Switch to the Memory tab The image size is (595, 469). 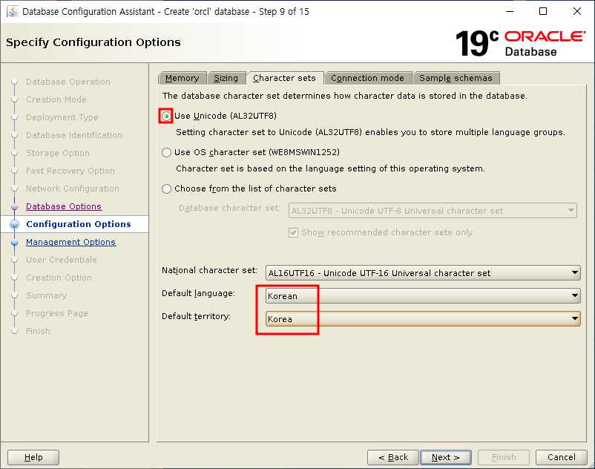[x=183, y=78]
